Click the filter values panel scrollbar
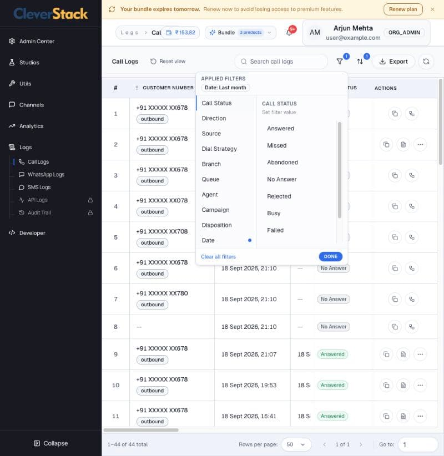 339,170
